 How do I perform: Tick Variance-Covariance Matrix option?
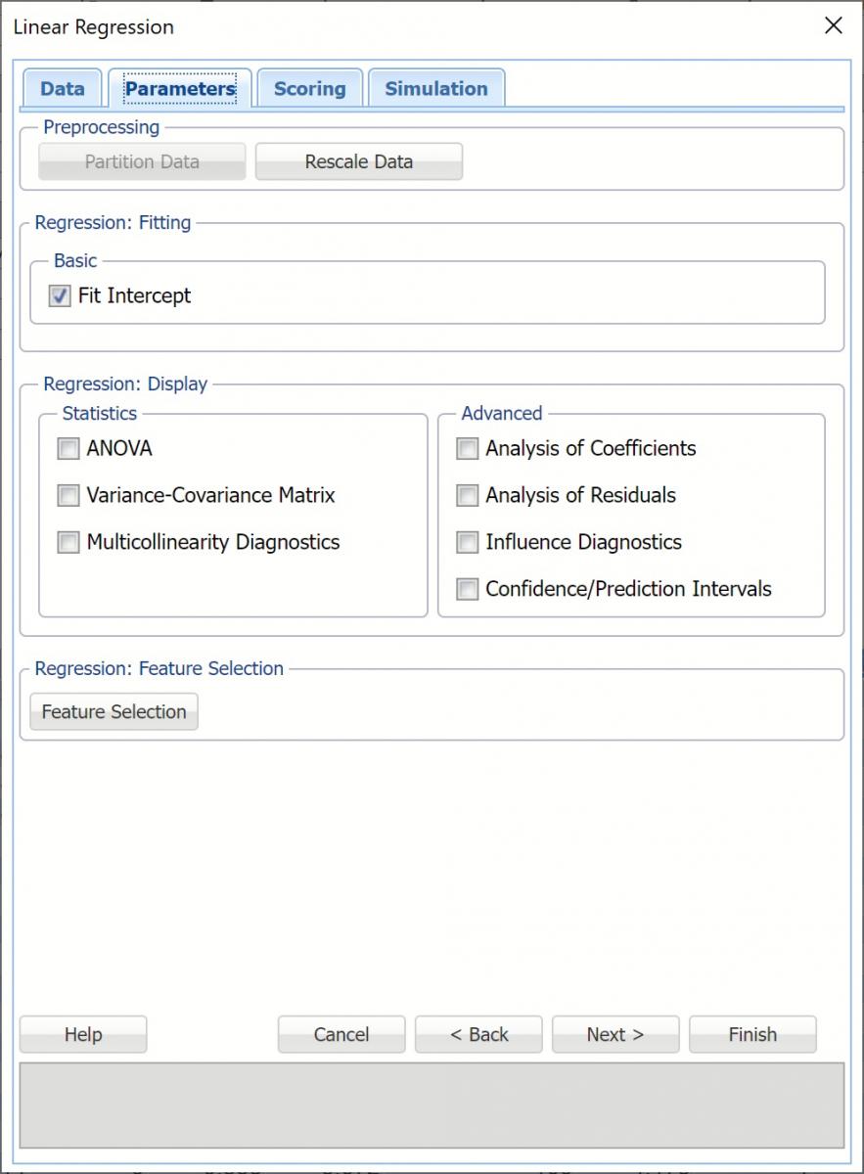pos(68,496)
